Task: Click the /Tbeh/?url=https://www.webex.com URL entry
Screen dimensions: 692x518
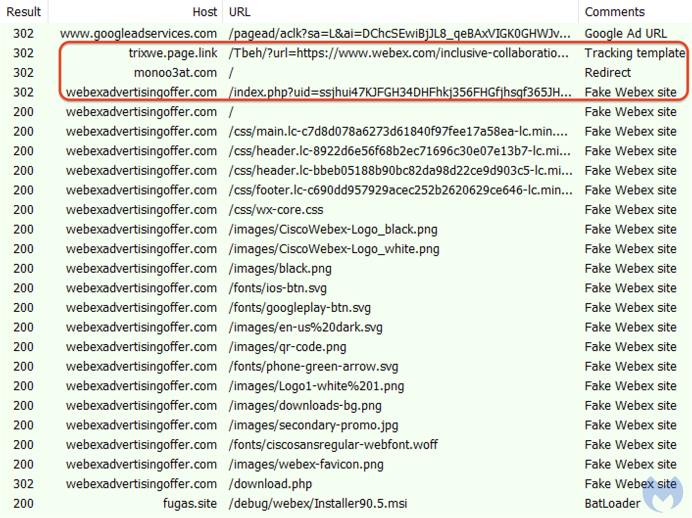Action: pyautogui.click(x=398, y=53)
